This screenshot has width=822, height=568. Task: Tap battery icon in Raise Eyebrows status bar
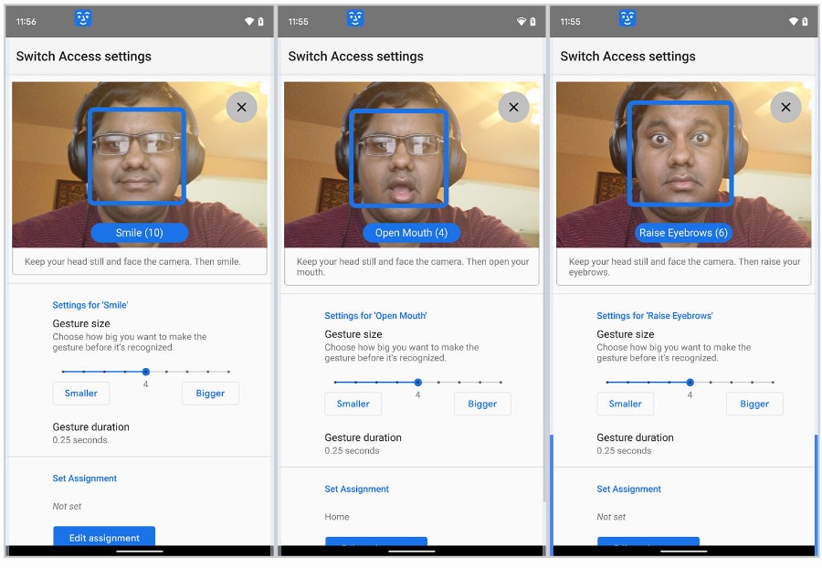coord(805,21)
